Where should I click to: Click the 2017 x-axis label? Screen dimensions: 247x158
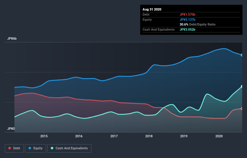(x=114, y=136)
